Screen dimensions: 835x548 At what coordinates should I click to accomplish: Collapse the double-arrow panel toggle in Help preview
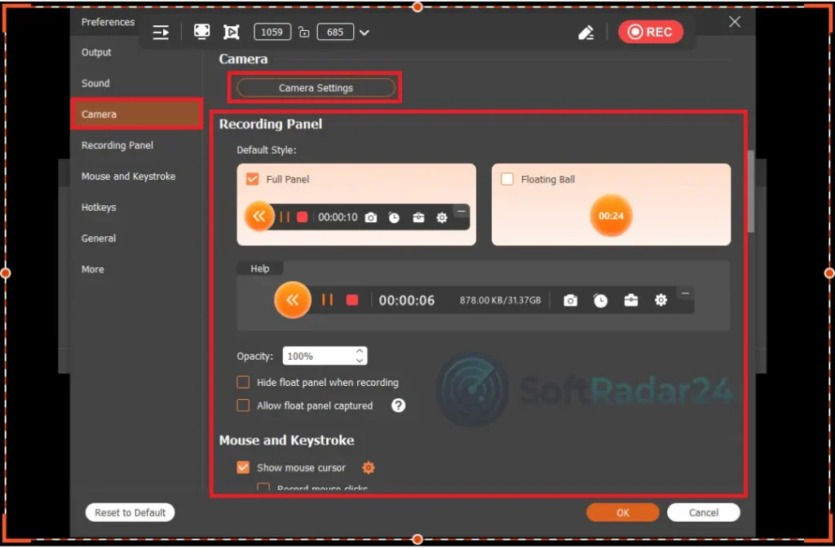pyautogui.click(x=292, y=300)
